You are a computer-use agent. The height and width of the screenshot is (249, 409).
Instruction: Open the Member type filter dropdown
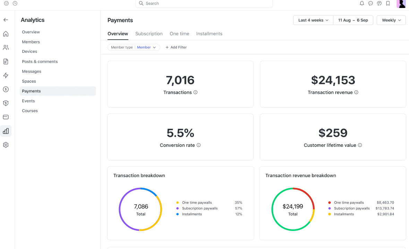134,47
